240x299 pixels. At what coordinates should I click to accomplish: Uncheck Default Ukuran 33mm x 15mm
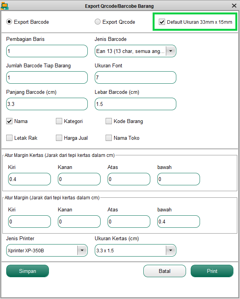pos(162,22)
